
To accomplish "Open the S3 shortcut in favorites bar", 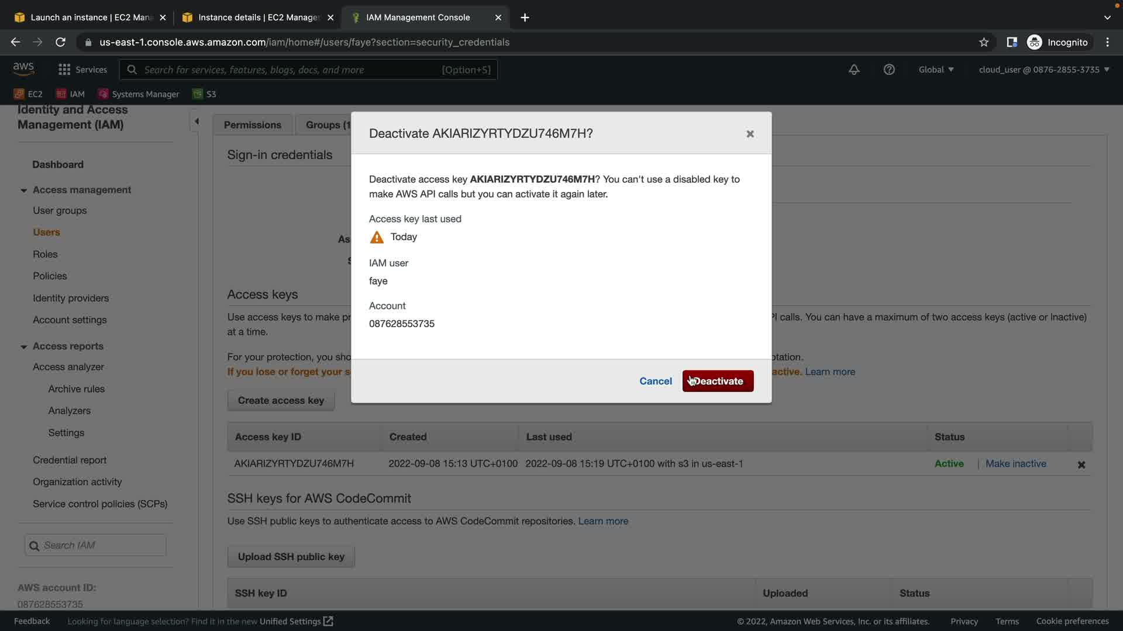I will (205, 94).
